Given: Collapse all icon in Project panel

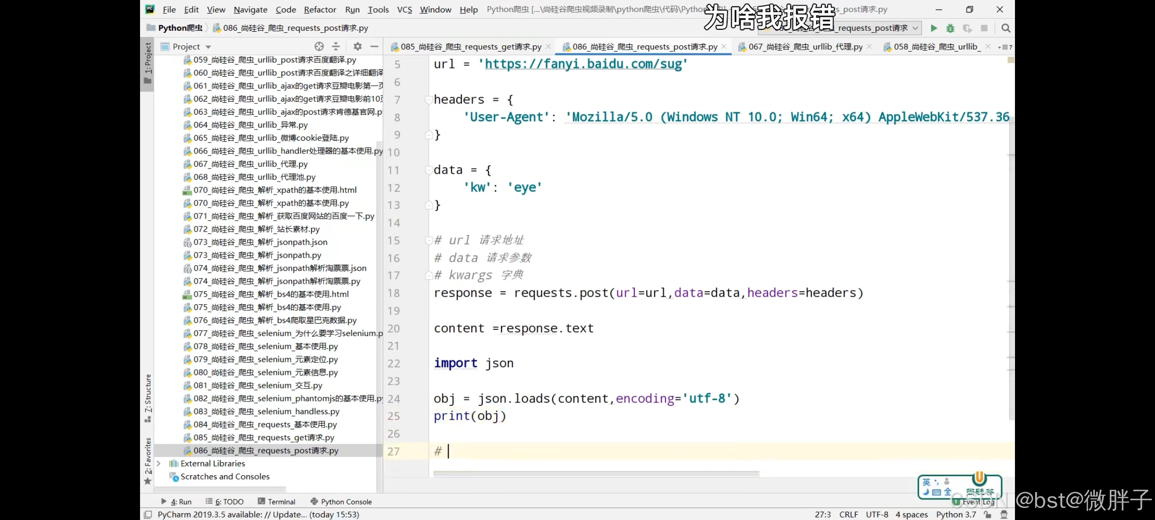Looking at the screenshot, I should 336,47.
